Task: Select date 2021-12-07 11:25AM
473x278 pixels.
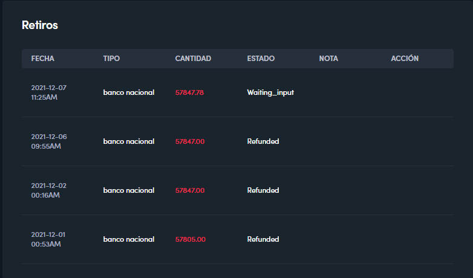Action: (49, 92)
